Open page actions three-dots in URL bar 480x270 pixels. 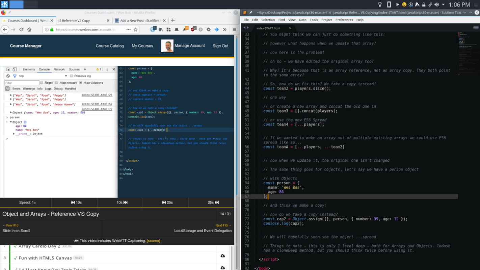pyautogui.click(x=129, y=30)
